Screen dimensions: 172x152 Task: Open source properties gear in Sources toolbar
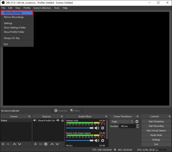tap(46, 144)
